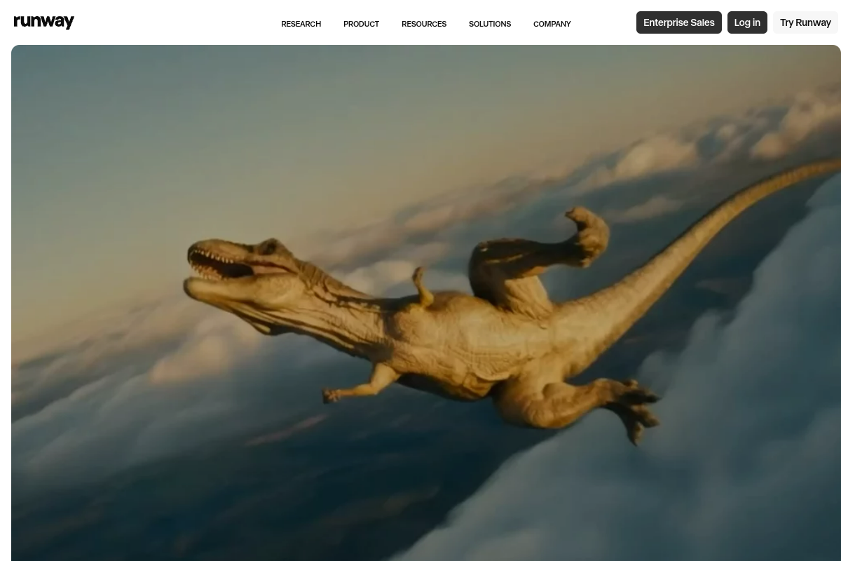Click the small raised arm on dinosaur's back
The height and width of the screenshot is (561, 841).
pos(423,288)
